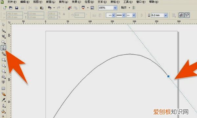Select the Shape tool
This screenshot has height=118, width=197.
click(x=3, y=30)
